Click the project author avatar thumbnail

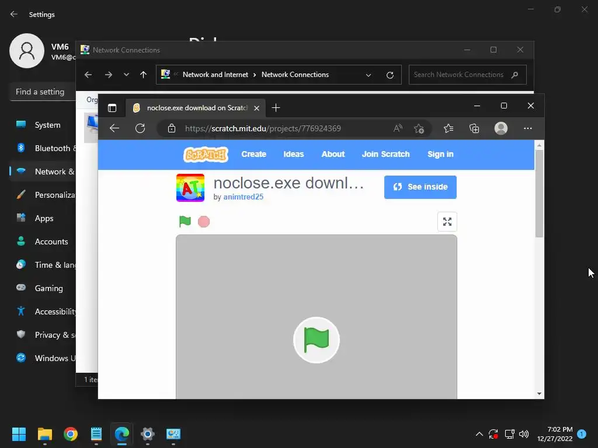190,188
